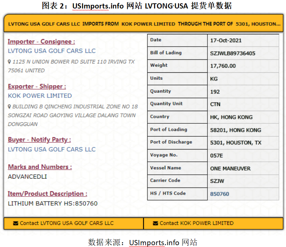The height and width of the screenshot is (247, 286).
Task: Select carrier code SZJW
Action: click(x=217, y=181)
